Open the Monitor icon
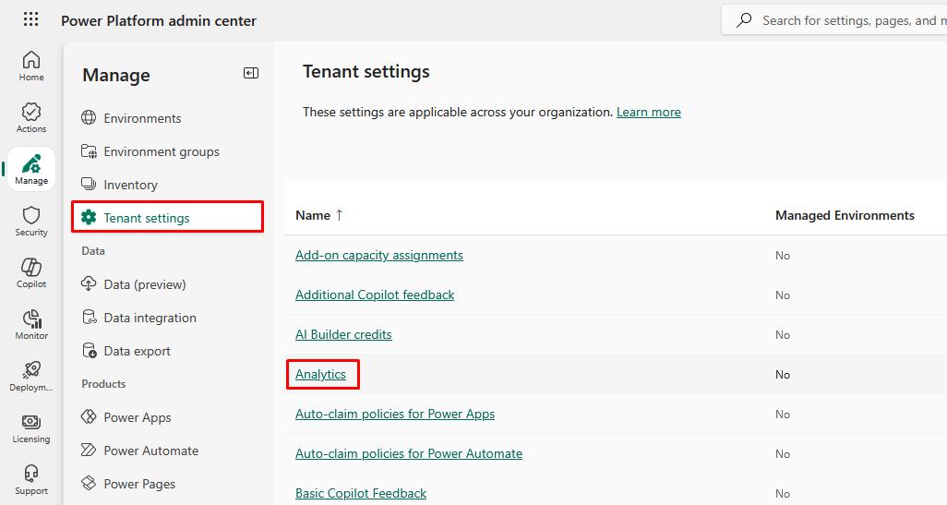 31,324
